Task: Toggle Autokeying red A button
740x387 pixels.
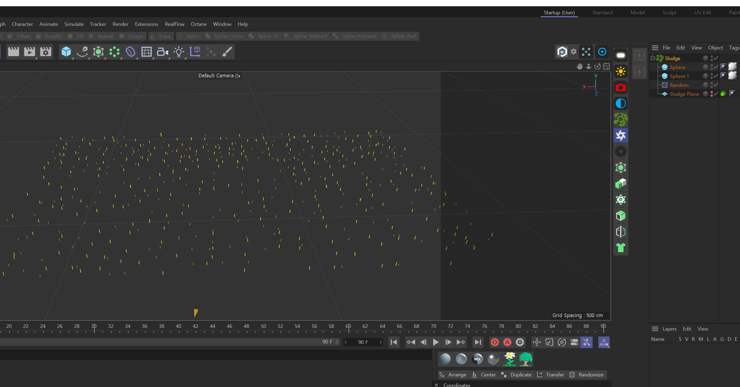Action: coord(507,342)
